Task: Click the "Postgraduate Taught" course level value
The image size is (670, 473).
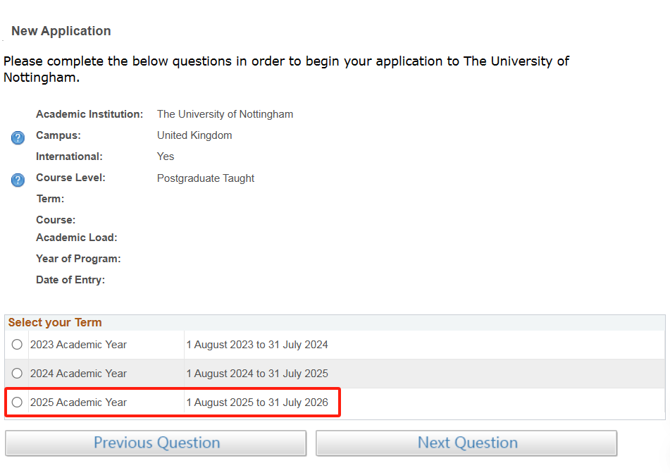Action: pyautogui.click(x=206, y=178)
